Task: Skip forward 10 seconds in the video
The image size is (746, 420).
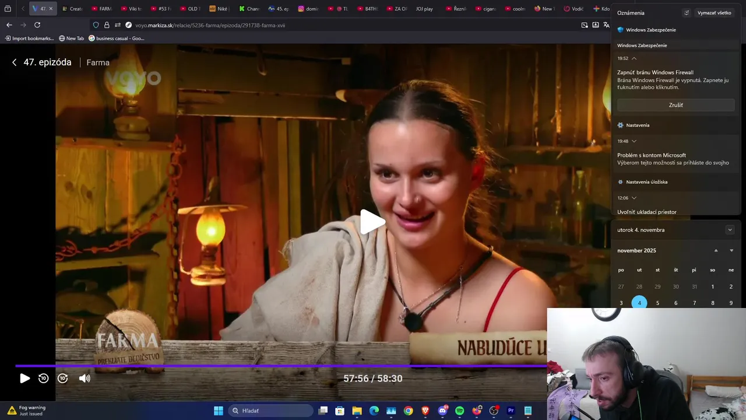Action: [x=63, y=379]
